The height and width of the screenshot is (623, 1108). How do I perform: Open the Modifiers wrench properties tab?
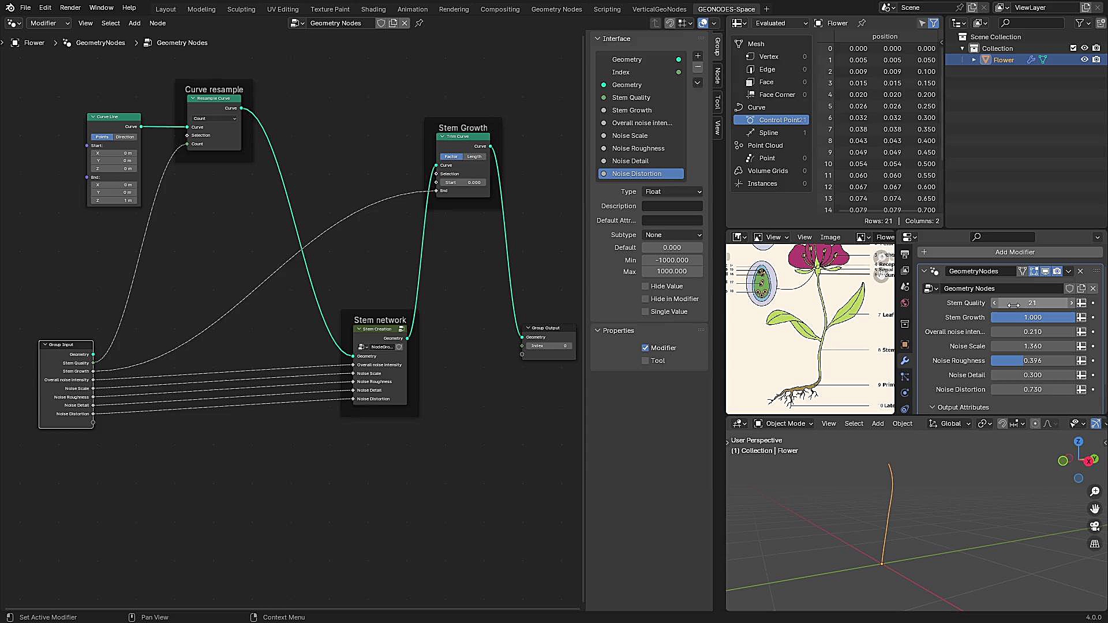point(905,361)
